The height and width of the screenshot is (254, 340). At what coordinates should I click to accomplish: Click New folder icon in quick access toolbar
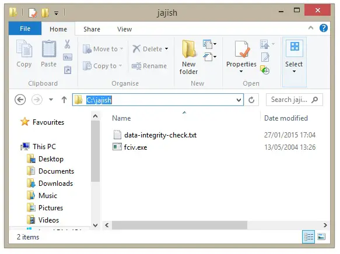click(x=45, y=13)
